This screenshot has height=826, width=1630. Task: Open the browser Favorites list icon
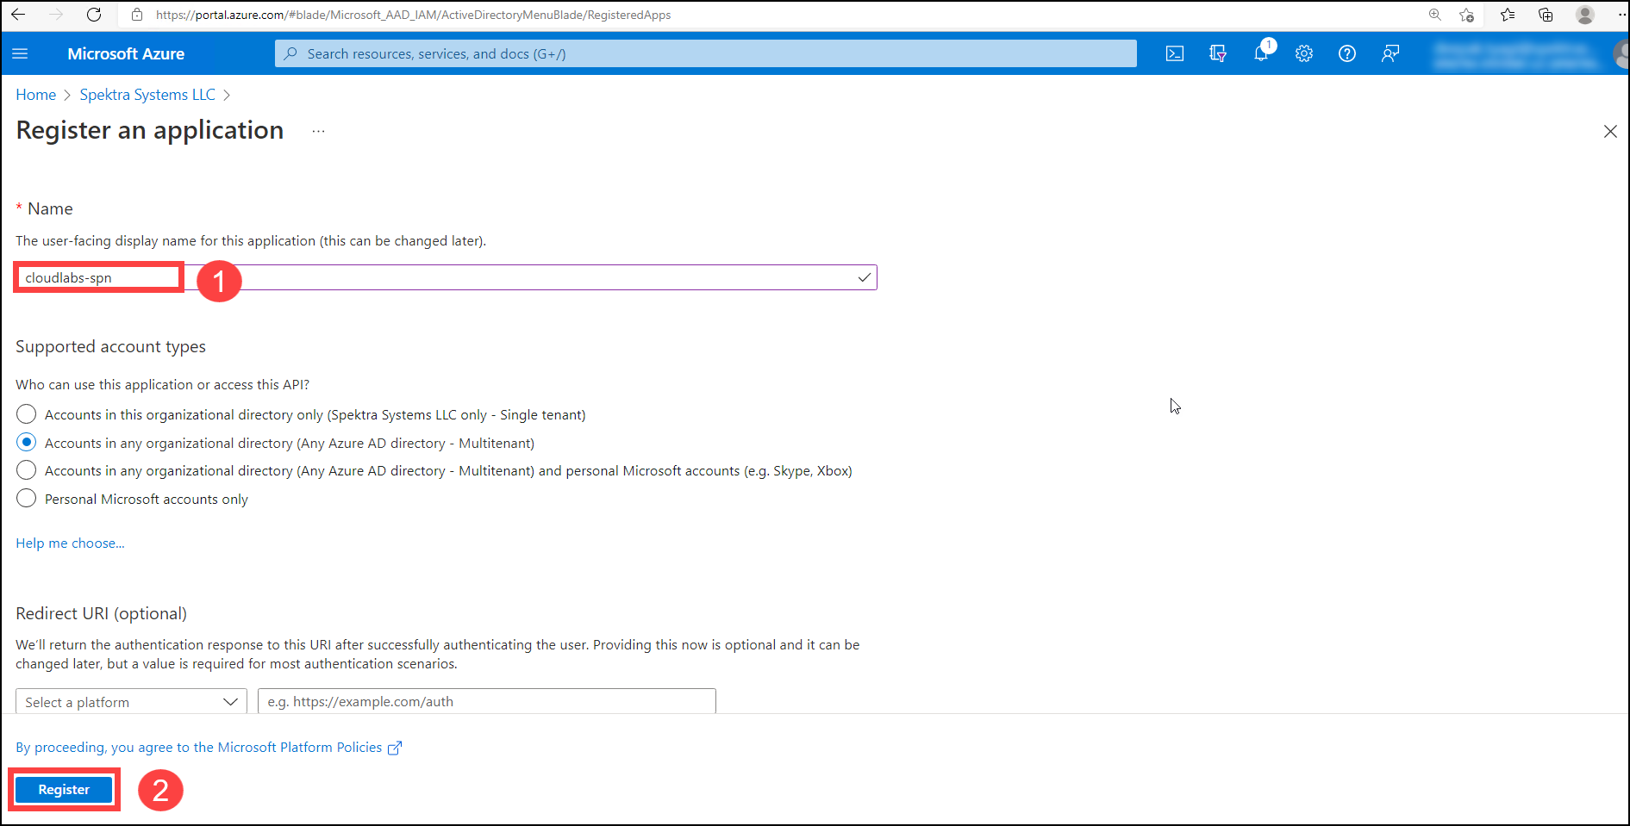[1508, 15]
